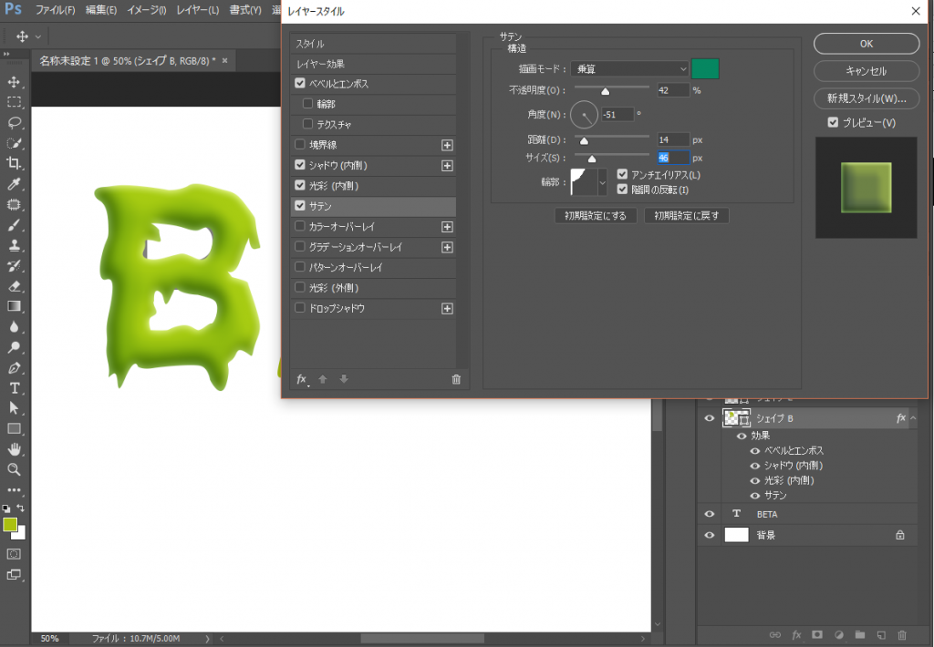Enable the テクスチャ checkbox
The height and width of the screenshot is (647, 934).
coord(308,124)
